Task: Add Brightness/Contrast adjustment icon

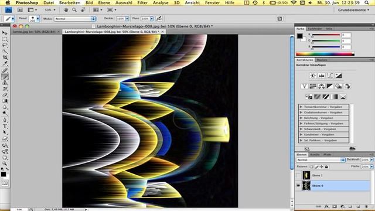Action: [312, 76]
